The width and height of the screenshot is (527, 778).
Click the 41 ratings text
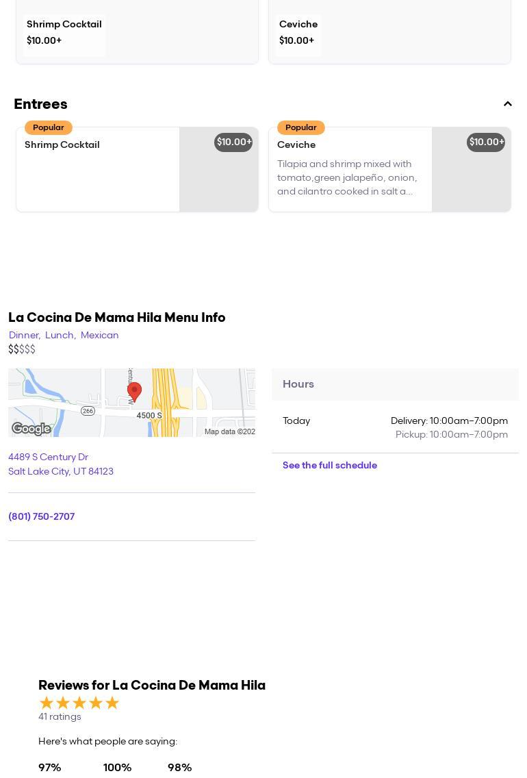tap(60, 716)
